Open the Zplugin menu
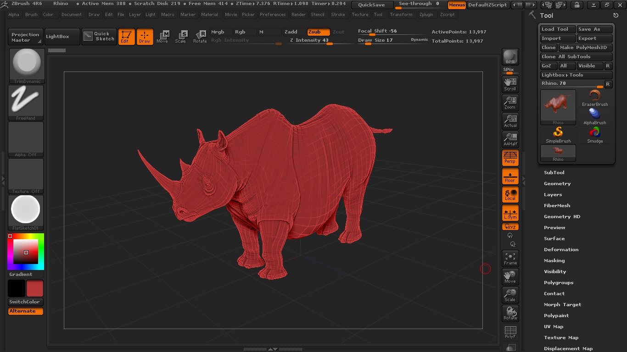 426,15
